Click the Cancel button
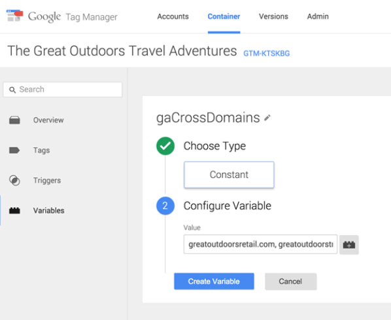 pyautogui.click(x=290, y=281)
